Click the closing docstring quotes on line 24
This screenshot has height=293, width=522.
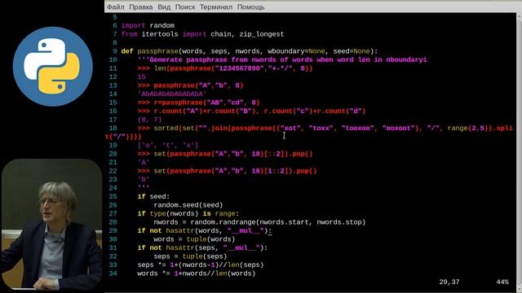[144, 188]
